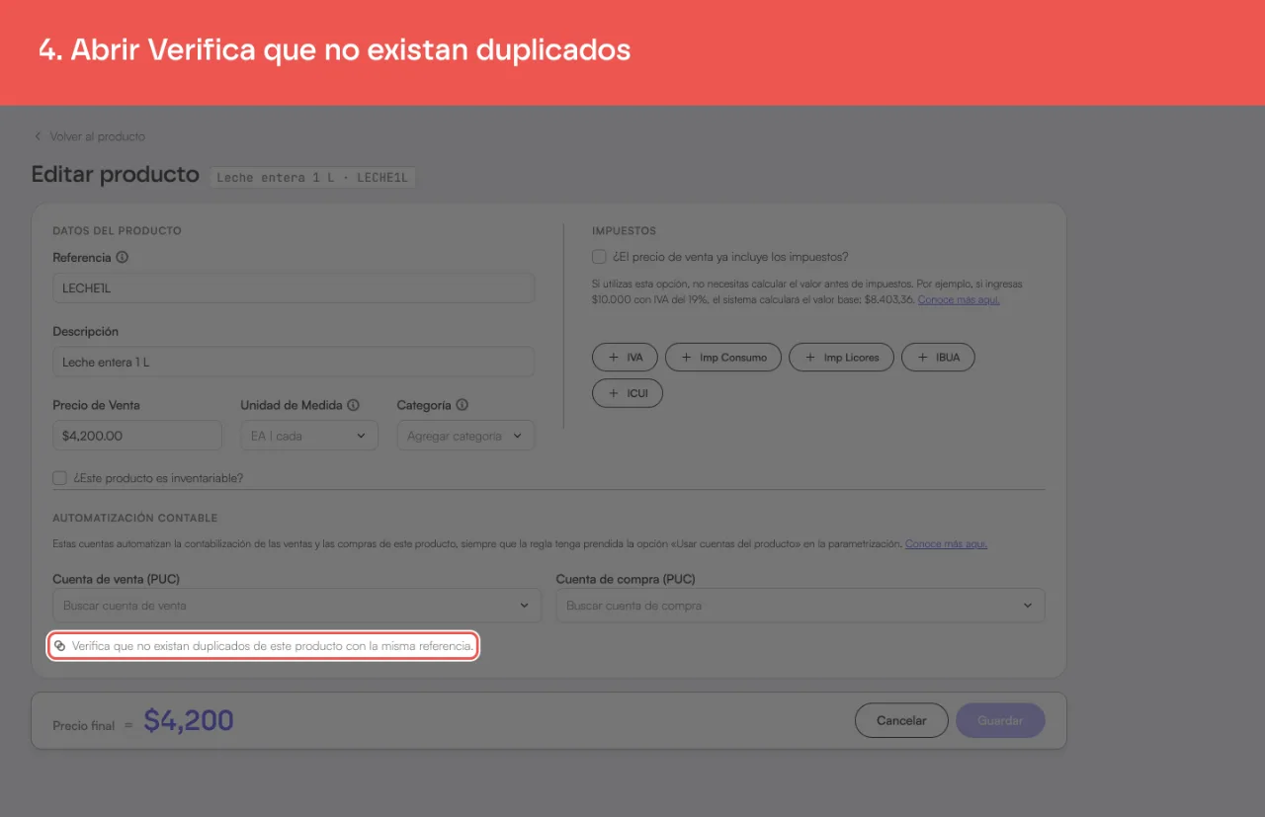Click the Cancelar button
The width and height of the screenshot is (1265, 817).
901,720
